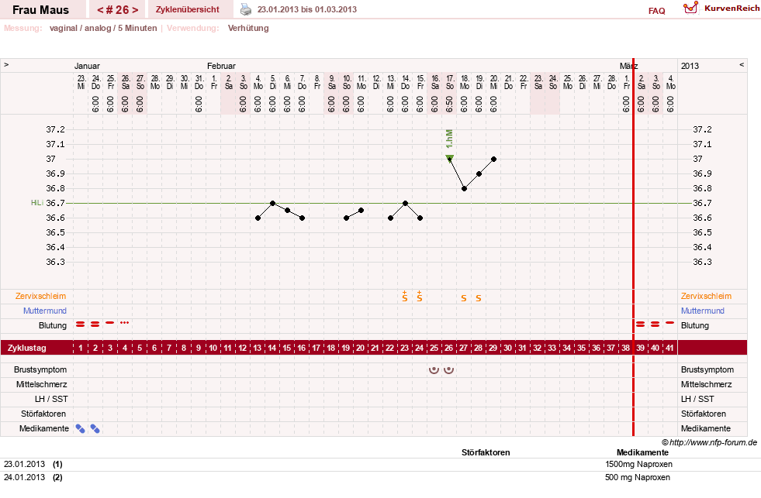This screenshot has width=761, height=498.
Task: Click the printer icon
Action: [x=246, y=9]
